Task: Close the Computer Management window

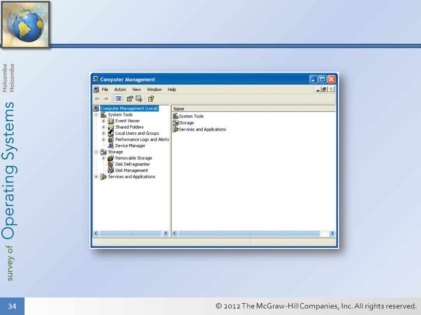Action: [332, 79]
